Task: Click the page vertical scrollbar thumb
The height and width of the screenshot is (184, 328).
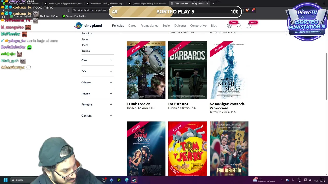Action: click(326, 77)
